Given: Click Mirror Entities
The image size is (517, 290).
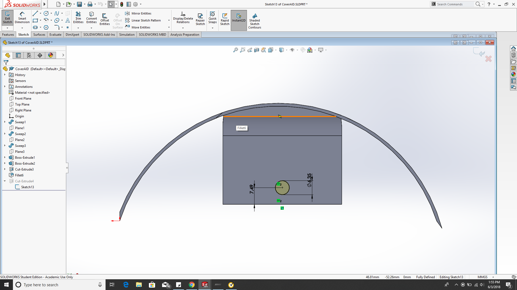Looking at the screenshot, I should coord(138,13).
